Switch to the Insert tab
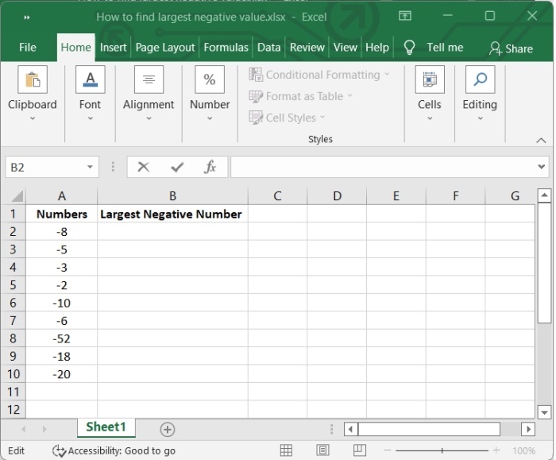The height and width of the screenshot is (460, 556). pos(113,48)
